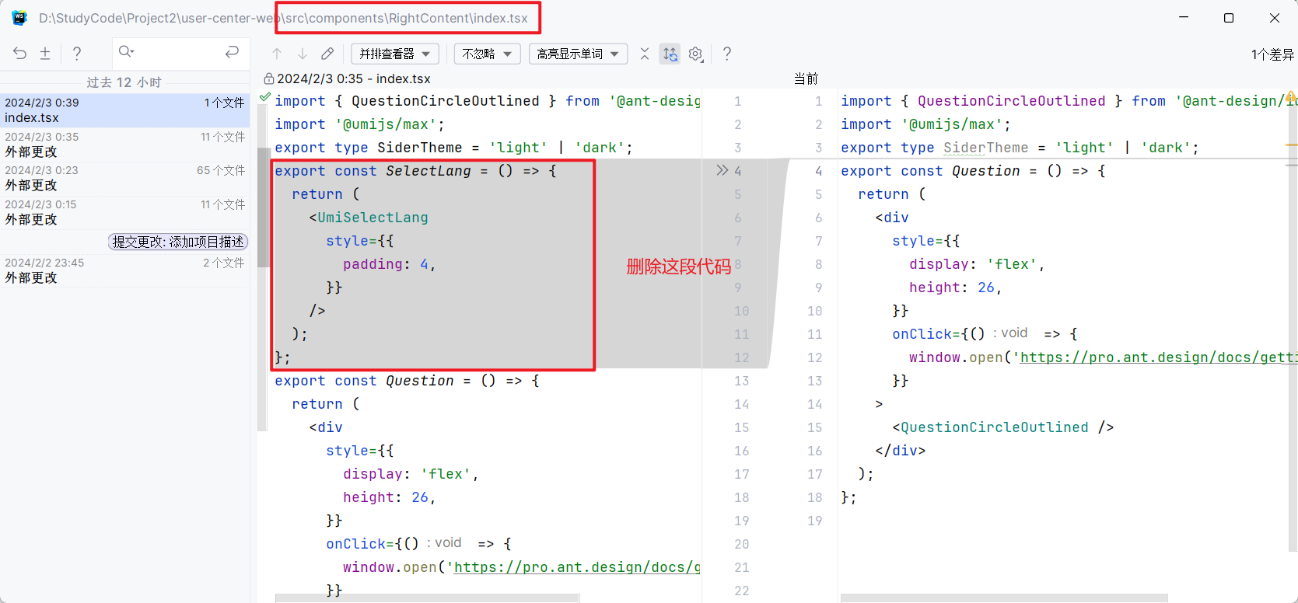The width and height of the screenshot is (1298, 603).
Task: Open the 高亮显示单词 highlight dropdown
Action: click(578, 54)
